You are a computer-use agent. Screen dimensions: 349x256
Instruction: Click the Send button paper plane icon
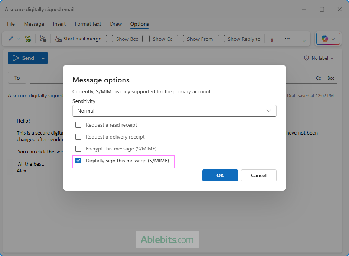(16, 58)
